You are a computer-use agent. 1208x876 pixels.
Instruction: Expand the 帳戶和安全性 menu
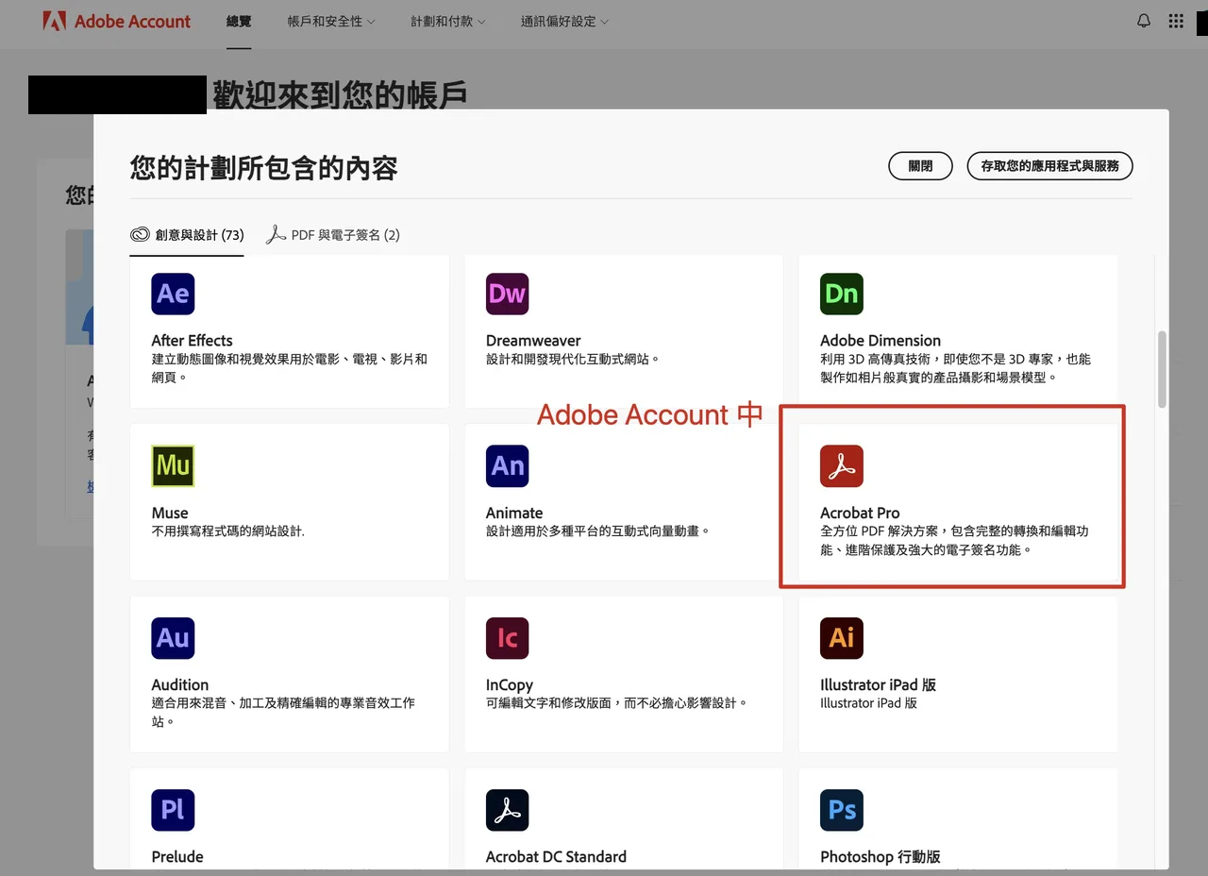coord(331,21)
